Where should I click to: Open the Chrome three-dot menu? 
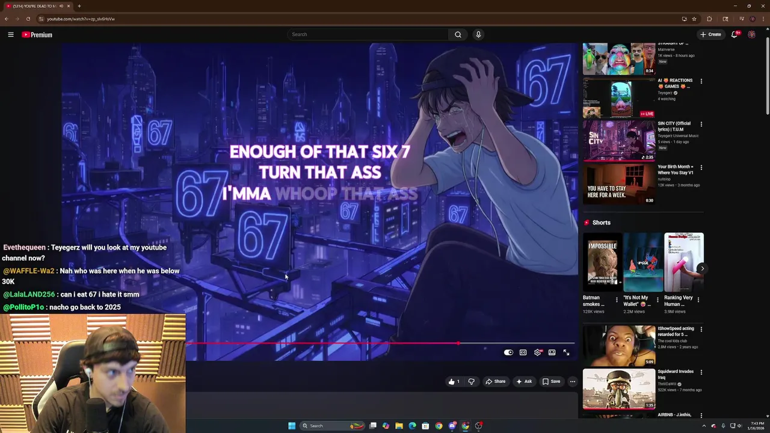pos(763,19)
